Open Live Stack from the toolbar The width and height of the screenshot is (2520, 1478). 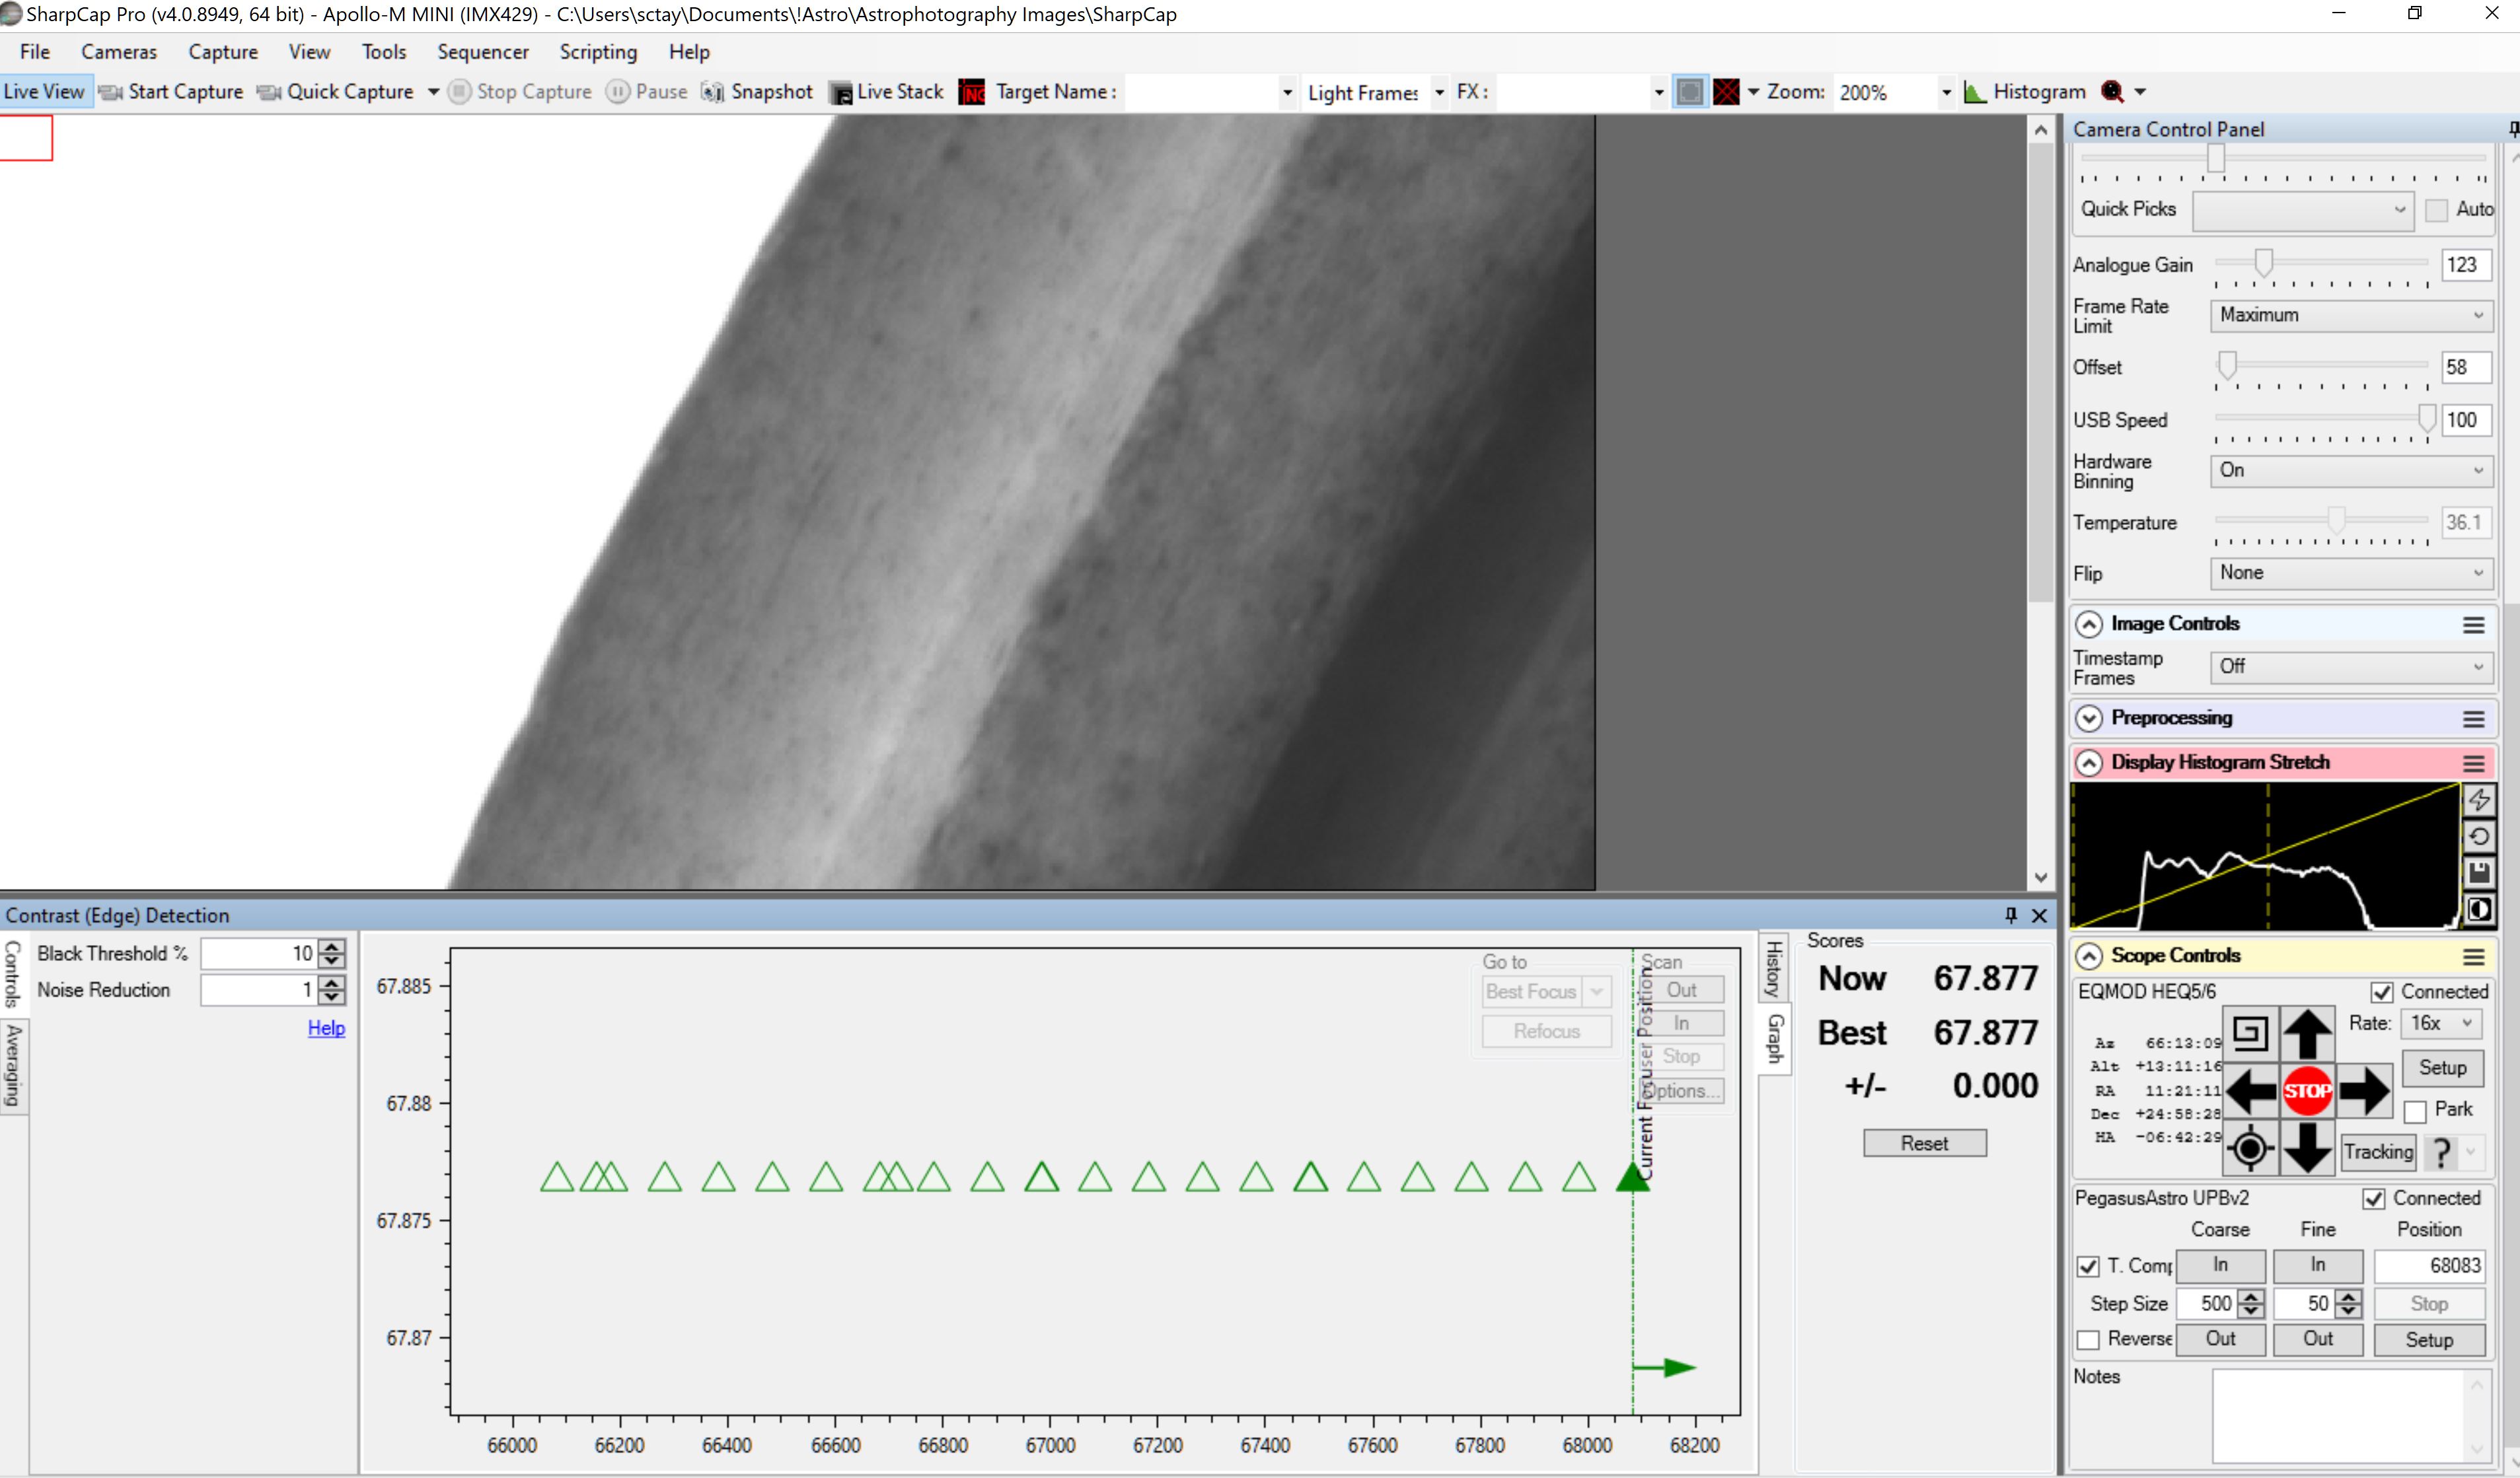(x=887, y=92)
